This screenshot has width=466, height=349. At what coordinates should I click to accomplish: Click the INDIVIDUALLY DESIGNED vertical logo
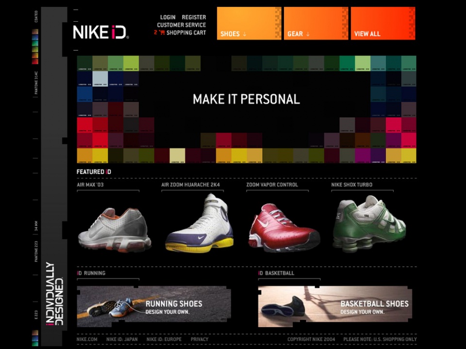click(55, 294)
